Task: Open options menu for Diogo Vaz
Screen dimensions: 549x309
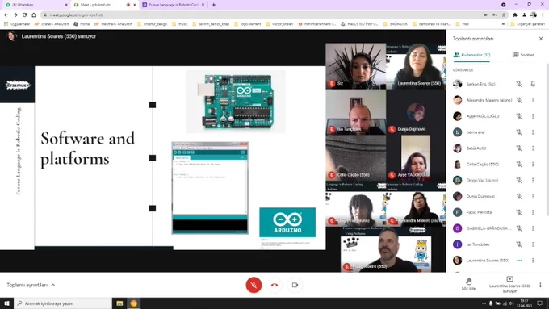Action: click(x=533, y=180)
